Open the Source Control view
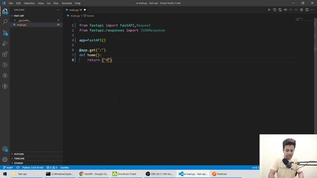 tap(5, 33)
